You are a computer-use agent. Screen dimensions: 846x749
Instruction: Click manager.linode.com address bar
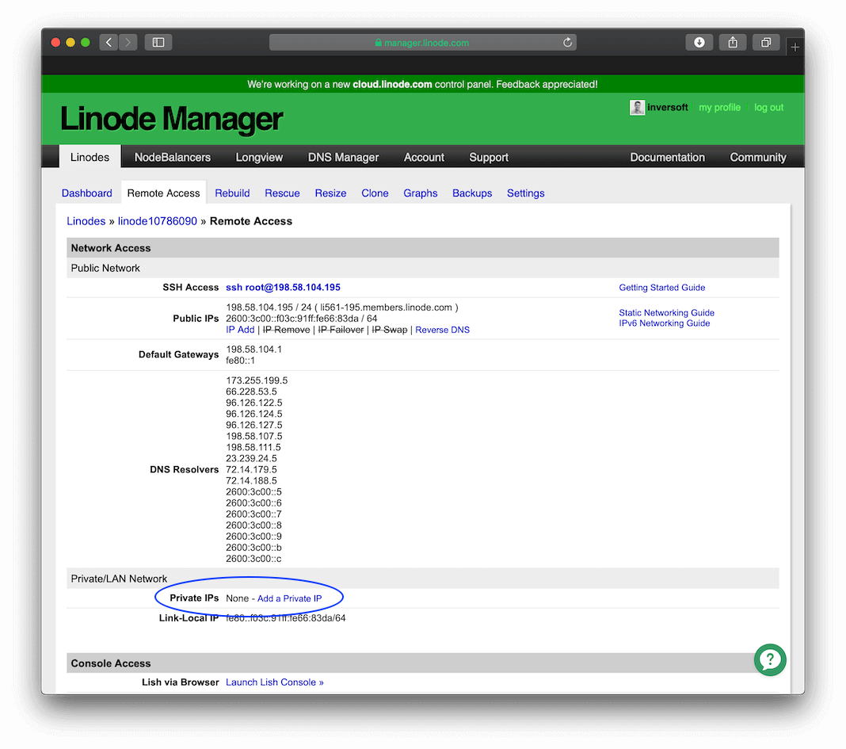(x=422, y=42)
